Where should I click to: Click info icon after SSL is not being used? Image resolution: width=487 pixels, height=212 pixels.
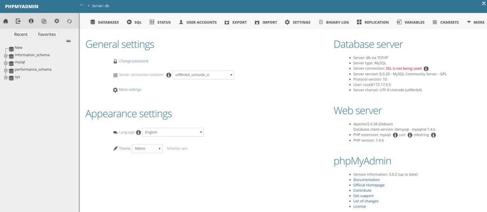pos(426,69)
